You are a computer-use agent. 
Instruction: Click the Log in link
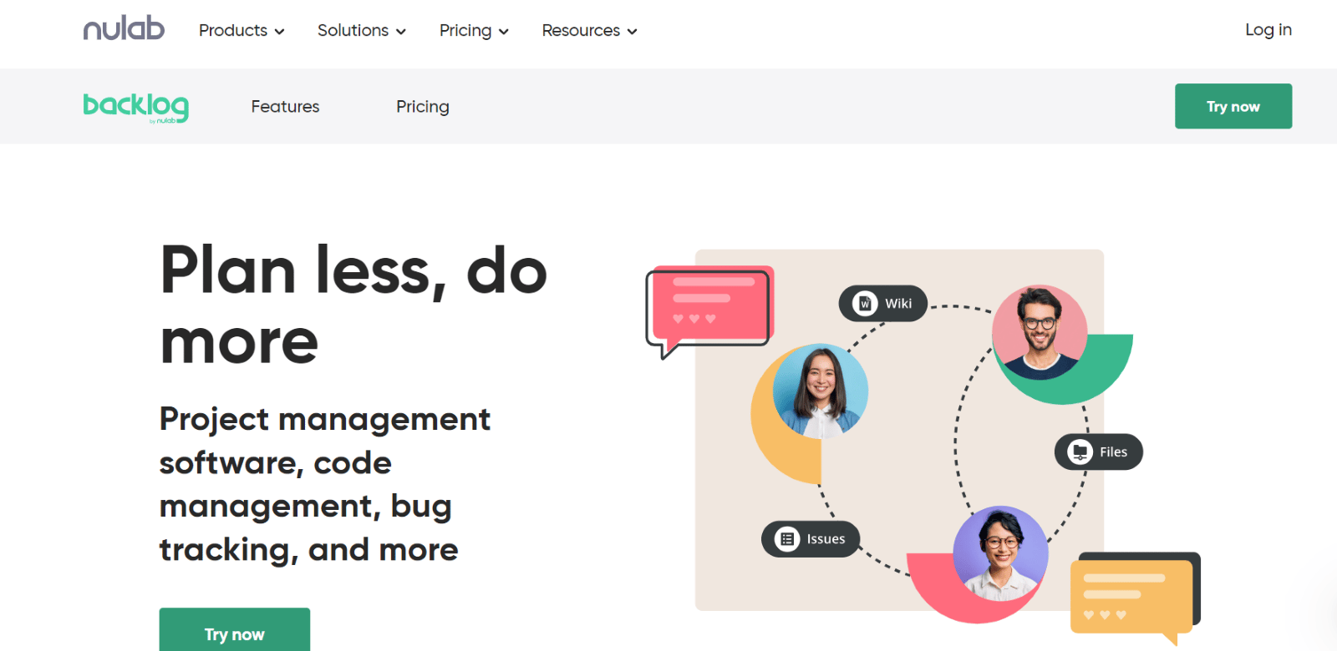point(1268,30)
